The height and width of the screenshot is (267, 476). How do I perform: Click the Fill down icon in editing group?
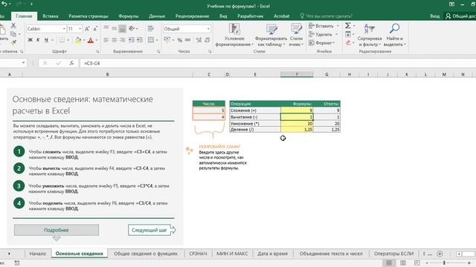point(348,34)
